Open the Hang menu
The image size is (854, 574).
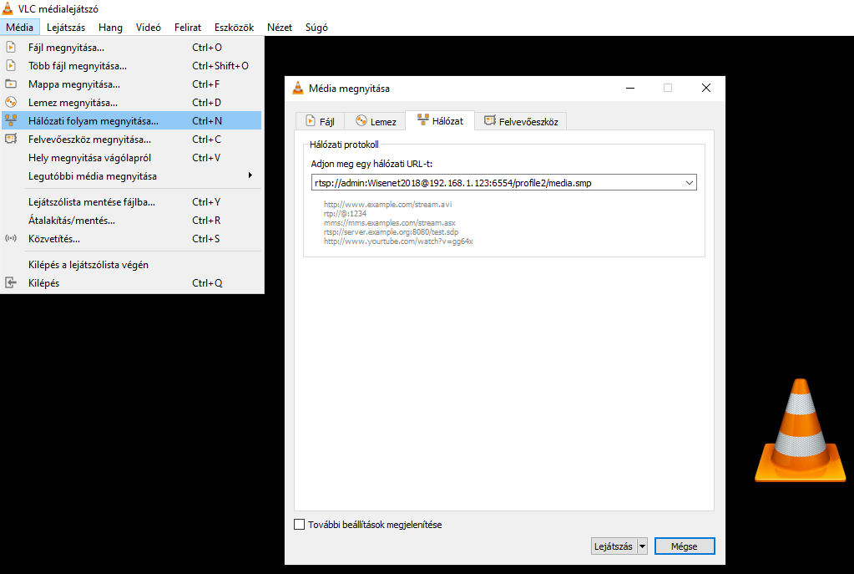(x=110, y=28)
